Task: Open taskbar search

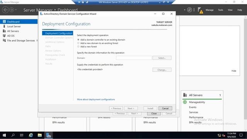Action: (x=13, y=135)
